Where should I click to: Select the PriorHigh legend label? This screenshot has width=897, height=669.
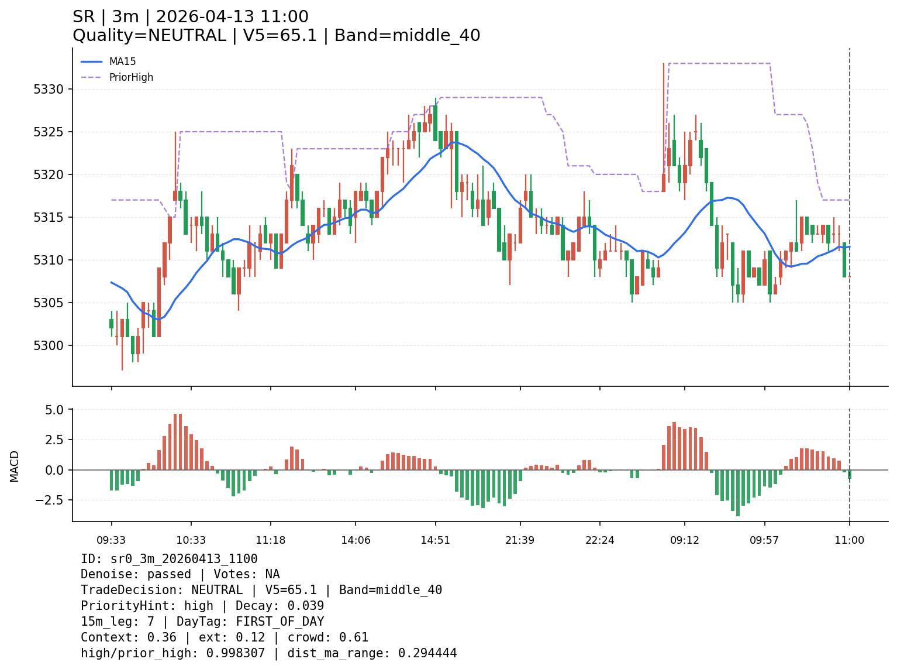pos(131,77)
